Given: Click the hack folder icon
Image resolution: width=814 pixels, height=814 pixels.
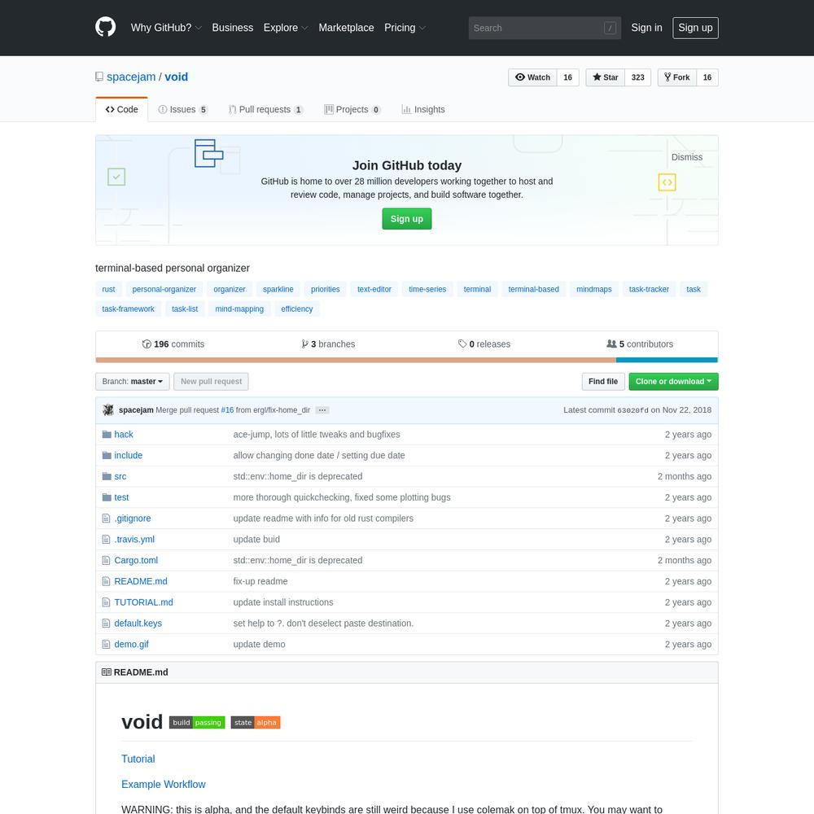Looking at the screenshot, I should 107,434.
